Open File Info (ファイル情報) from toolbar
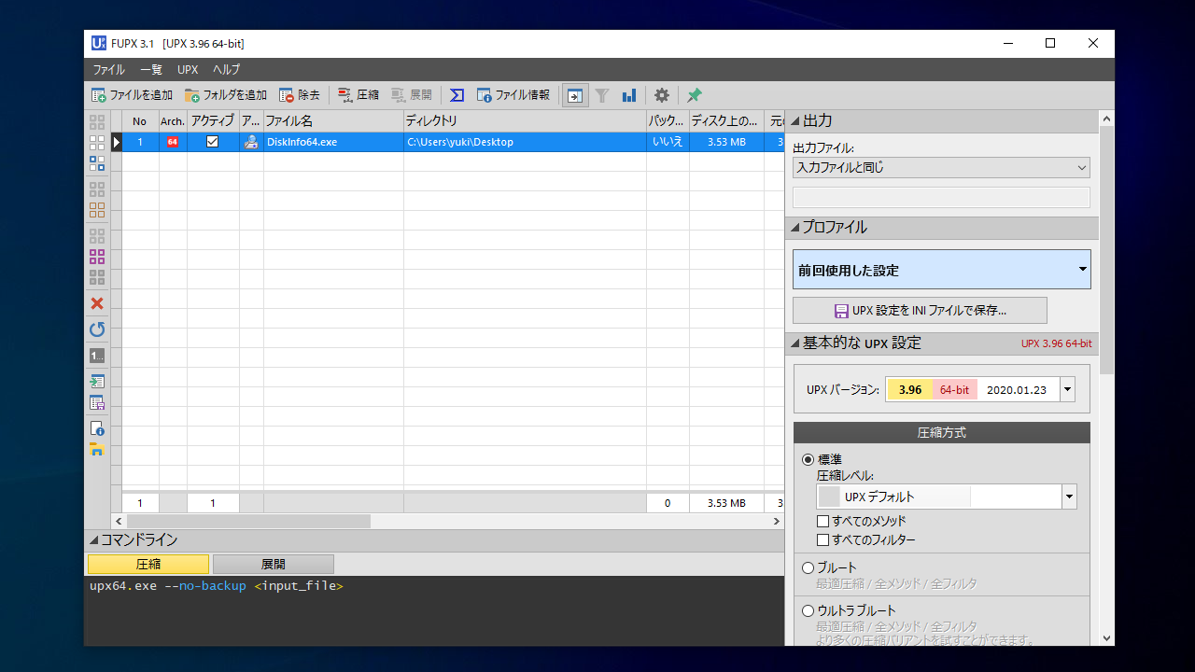Screen dimensions: 1195x672 pos(513,95)
